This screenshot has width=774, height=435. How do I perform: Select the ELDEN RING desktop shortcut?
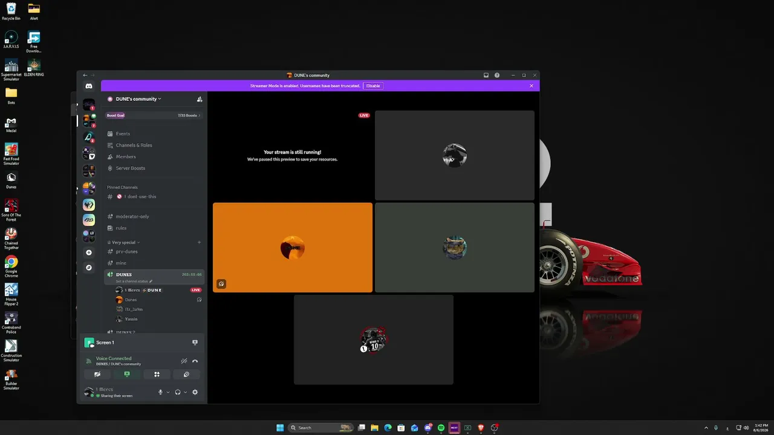click(34, 68)
